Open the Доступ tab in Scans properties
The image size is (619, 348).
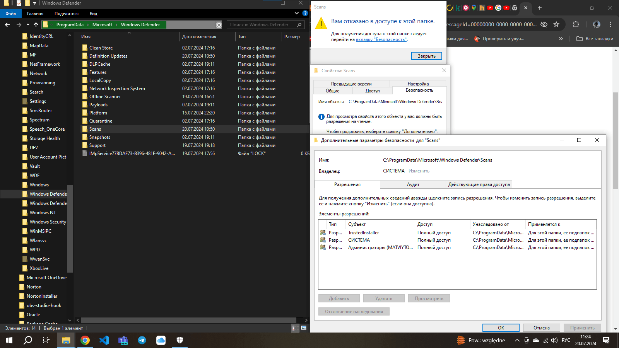pos(373,91)
